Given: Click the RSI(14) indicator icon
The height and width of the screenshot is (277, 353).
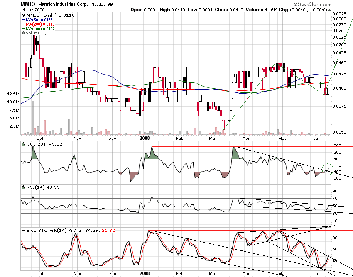Looking at the screenshot, I should pyautogui.click(x=23, y=187).
